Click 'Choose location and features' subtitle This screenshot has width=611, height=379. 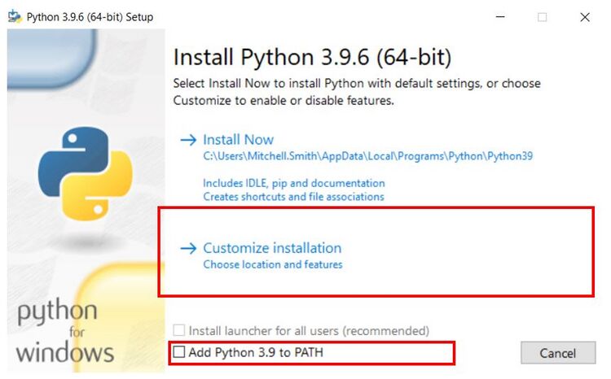pyautogui.click(x=272, y=264)
